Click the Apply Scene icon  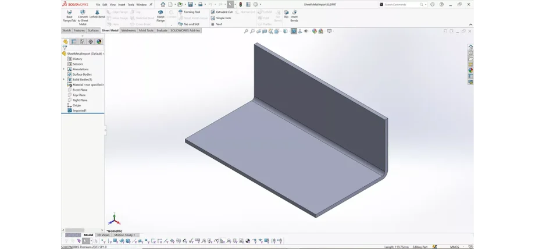321,31
